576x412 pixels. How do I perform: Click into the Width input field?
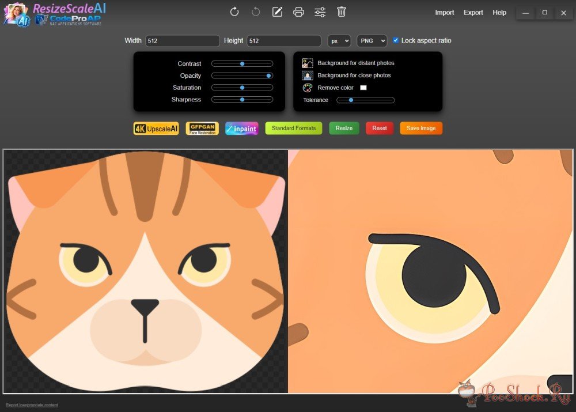(x=182, y=41)
